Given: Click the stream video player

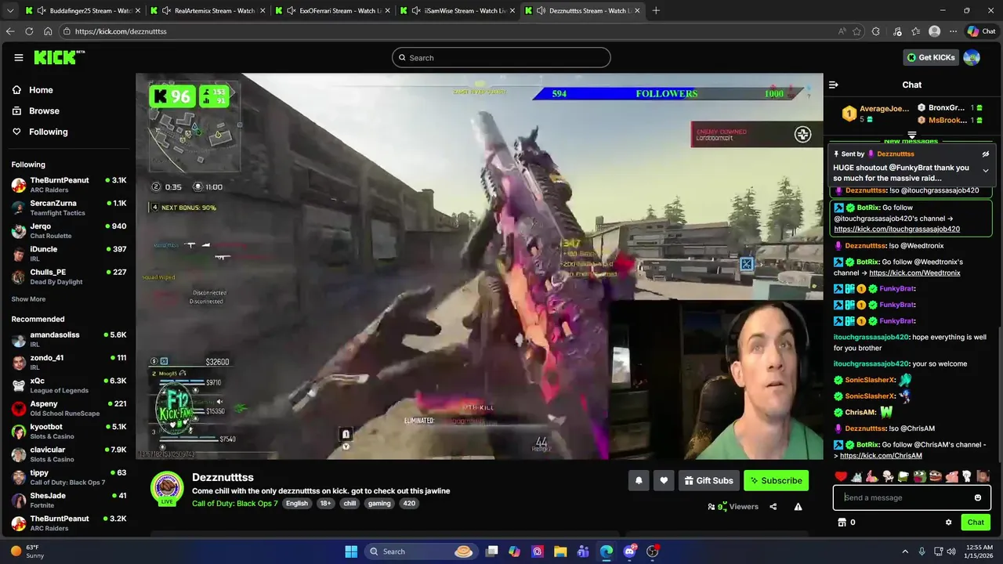Looking at the screenshot, I should point(480,266).
